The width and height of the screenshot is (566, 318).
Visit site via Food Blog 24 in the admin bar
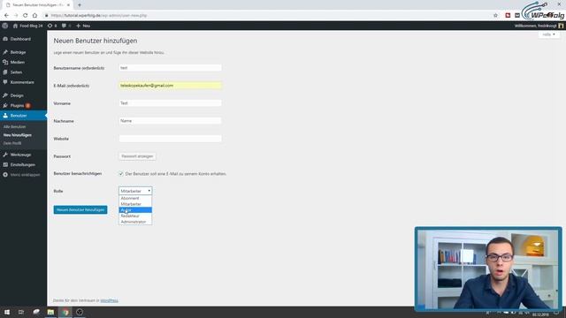coord(27,26)
